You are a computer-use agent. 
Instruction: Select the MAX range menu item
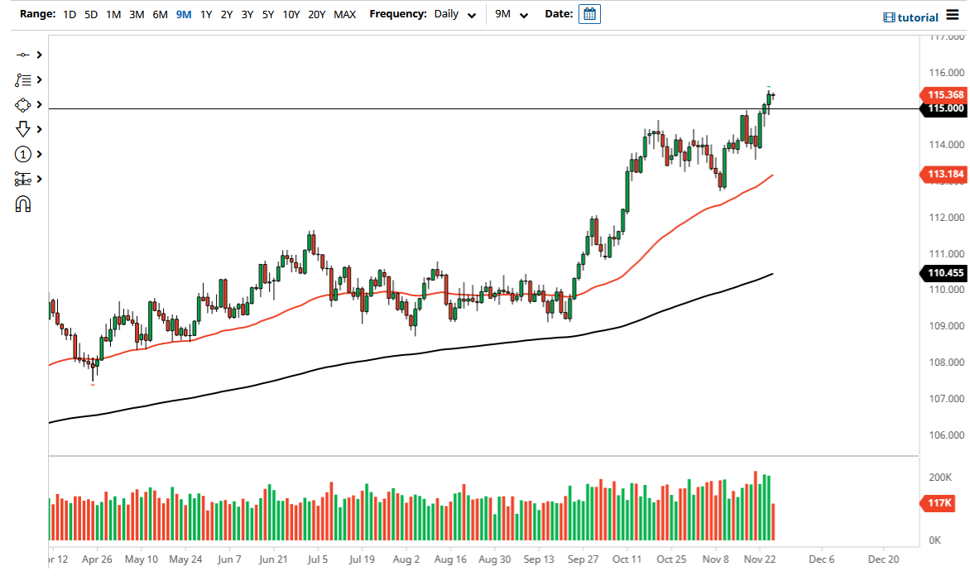click(344, 14)
